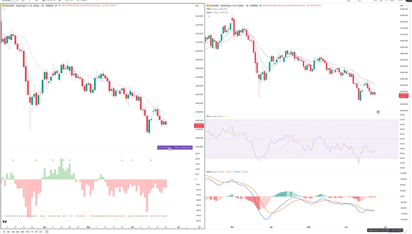412x234 pixels.
Task: Click XAUUSD symbol title in right chart
Action: [234, 5]
